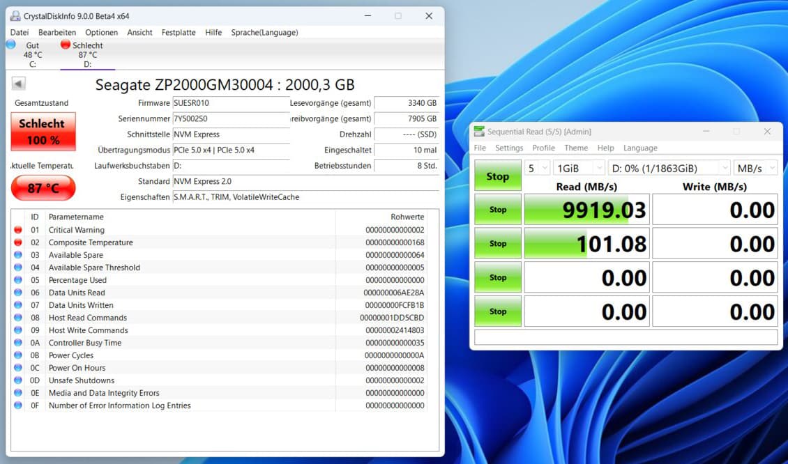This screenshot has width=788, height=464.
Task: Click the drive title Seagate ZP2000GM30004 : 2000,3 GB
Action: 225,84
